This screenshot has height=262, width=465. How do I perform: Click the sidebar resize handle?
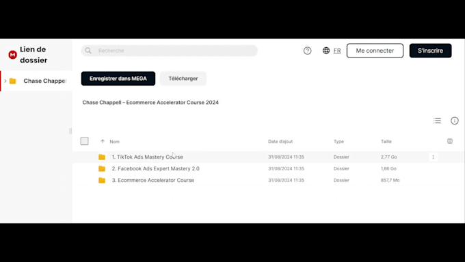click(70, 131)
